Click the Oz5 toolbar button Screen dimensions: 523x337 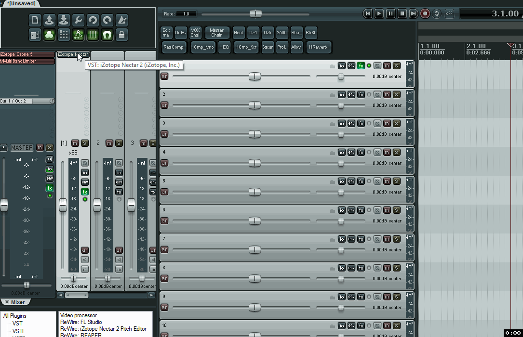point(268,33)
